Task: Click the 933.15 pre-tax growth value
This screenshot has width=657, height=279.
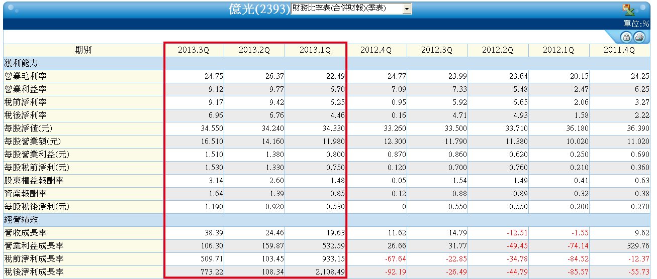Action: (333, 259)
